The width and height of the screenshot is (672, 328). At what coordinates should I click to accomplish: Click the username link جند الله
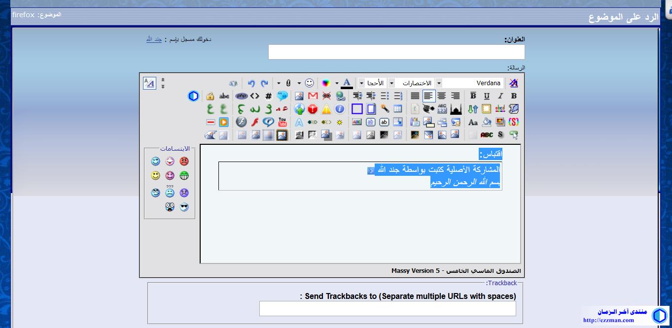coord(154,39)
